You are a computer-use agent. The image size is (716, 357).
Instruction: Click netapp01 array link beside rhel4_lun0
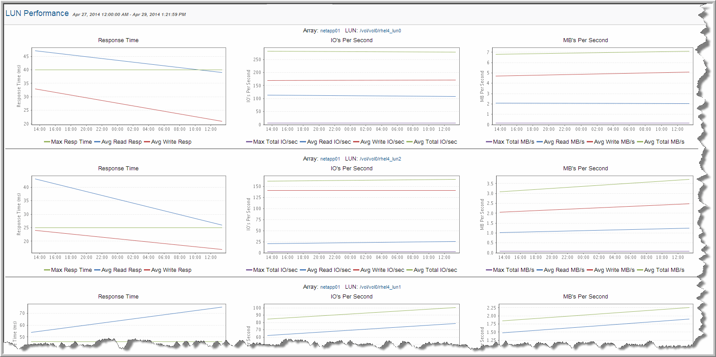[x=330, y=31]
